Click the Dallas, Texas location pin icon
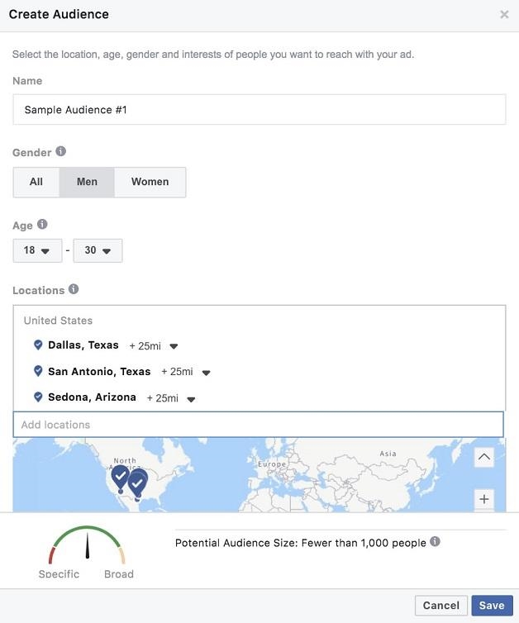 [37, 345]
